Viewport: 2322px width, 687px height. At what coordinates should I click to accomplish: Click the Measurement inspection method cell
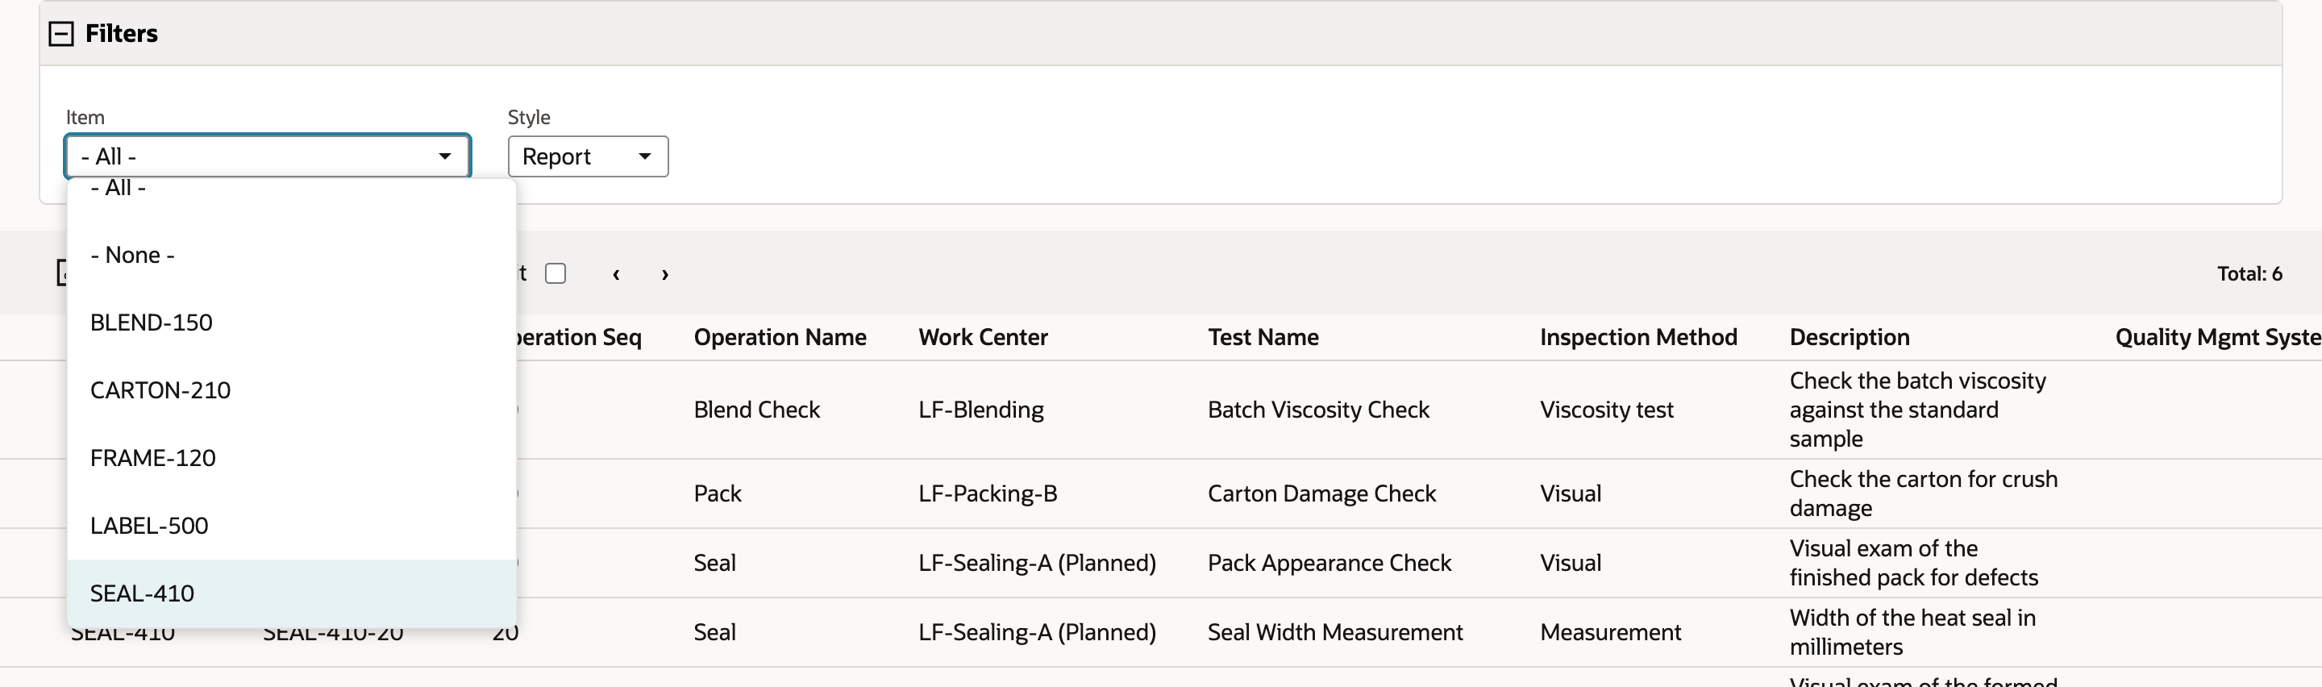(x=1611, y=632)
